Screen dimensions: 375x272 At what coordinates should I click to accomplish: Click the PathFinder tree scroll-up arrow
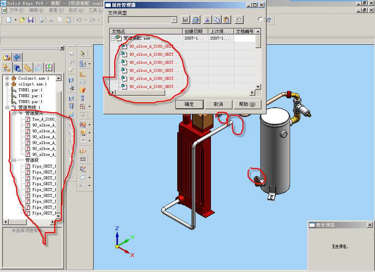(x=58, y=78)
